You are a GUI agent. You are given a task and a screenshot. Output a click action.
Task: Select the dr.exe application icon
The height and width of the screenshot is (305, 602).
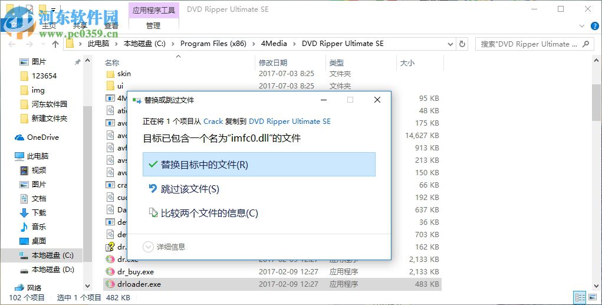pyautogui.click(x=110, y=260)
